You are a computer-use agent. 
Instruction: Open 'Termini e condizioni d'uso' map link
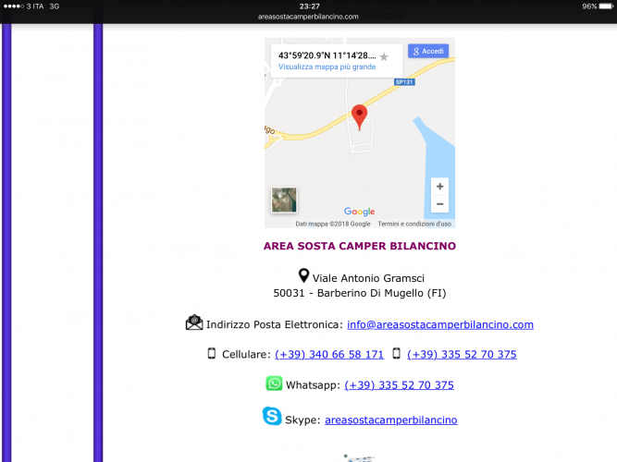[x=414, y=224]
